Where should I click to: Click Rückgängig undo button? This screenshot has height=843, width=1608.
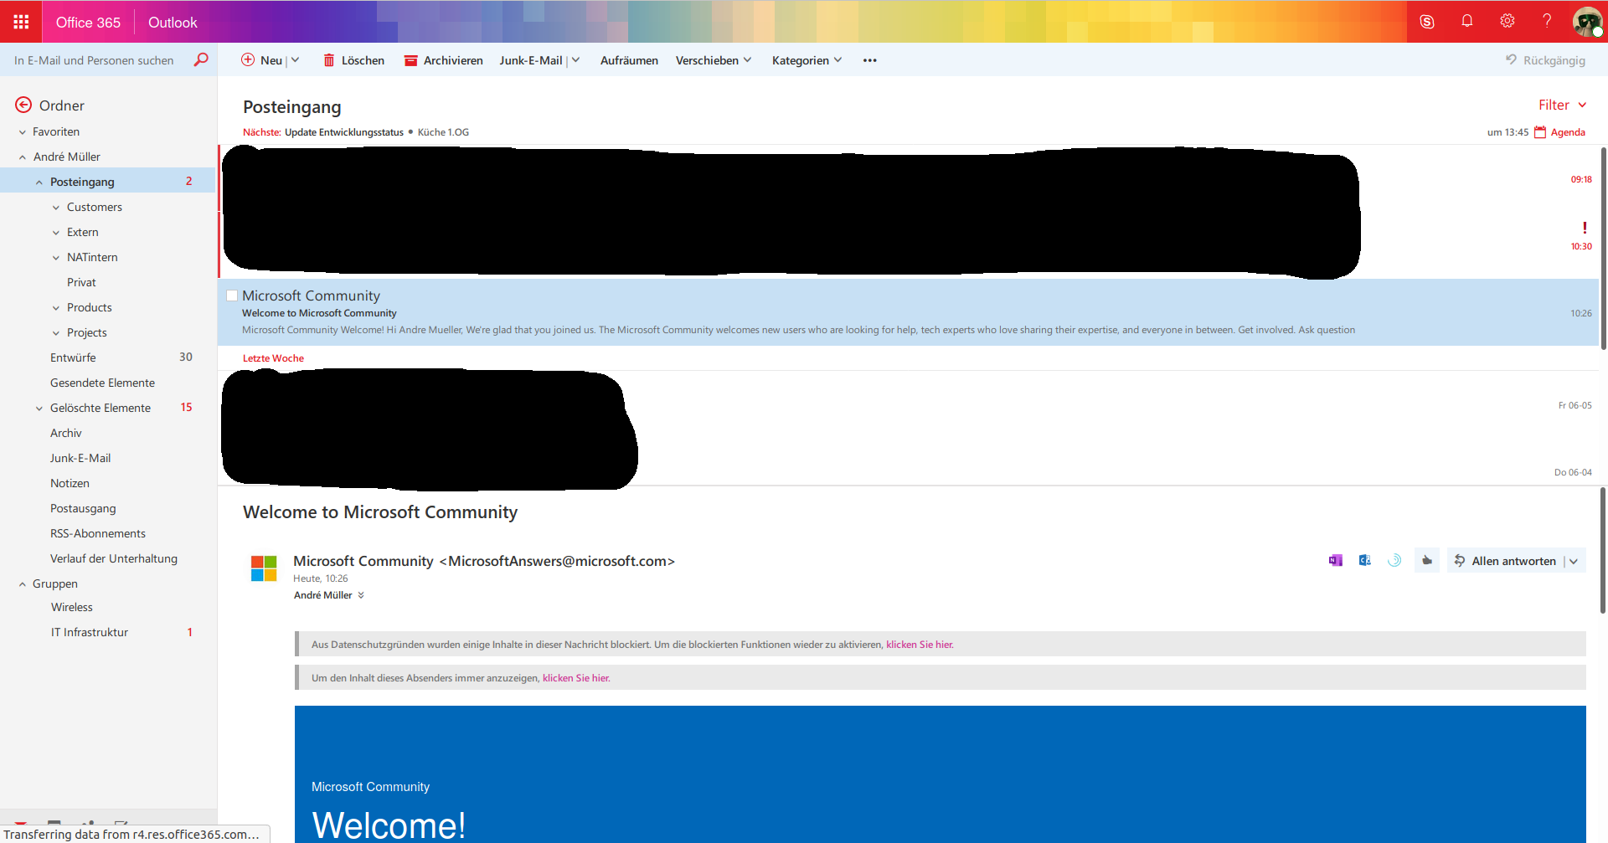[1545, 60]
